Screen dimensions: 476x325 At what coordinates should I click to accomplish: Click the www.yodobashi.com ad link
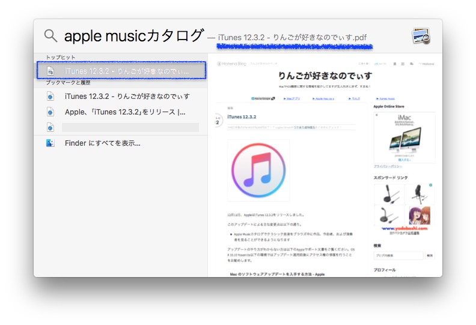pyautogui.click(x=404, y=228)
